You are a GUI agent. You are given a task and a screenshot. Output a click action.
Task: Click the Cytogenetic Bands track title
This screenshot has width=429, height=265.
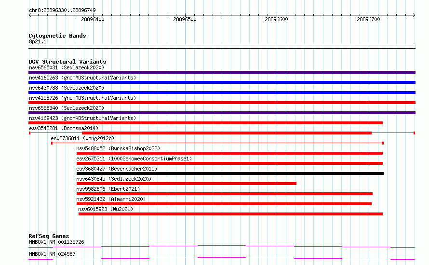coord(57,36)
